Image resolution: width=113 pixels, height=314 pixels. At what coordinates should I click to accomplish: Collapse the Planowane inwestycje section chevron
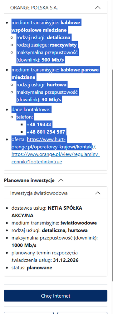click(61, 180)
